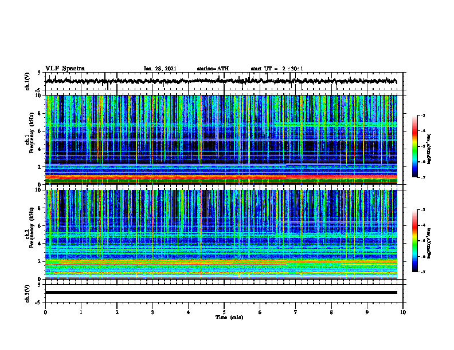Image resolution: width=454 pixels, height=350 pixels.
Task: Click the '8' tick on time axis
Action: pyautogui.click(x=331, y=312)
